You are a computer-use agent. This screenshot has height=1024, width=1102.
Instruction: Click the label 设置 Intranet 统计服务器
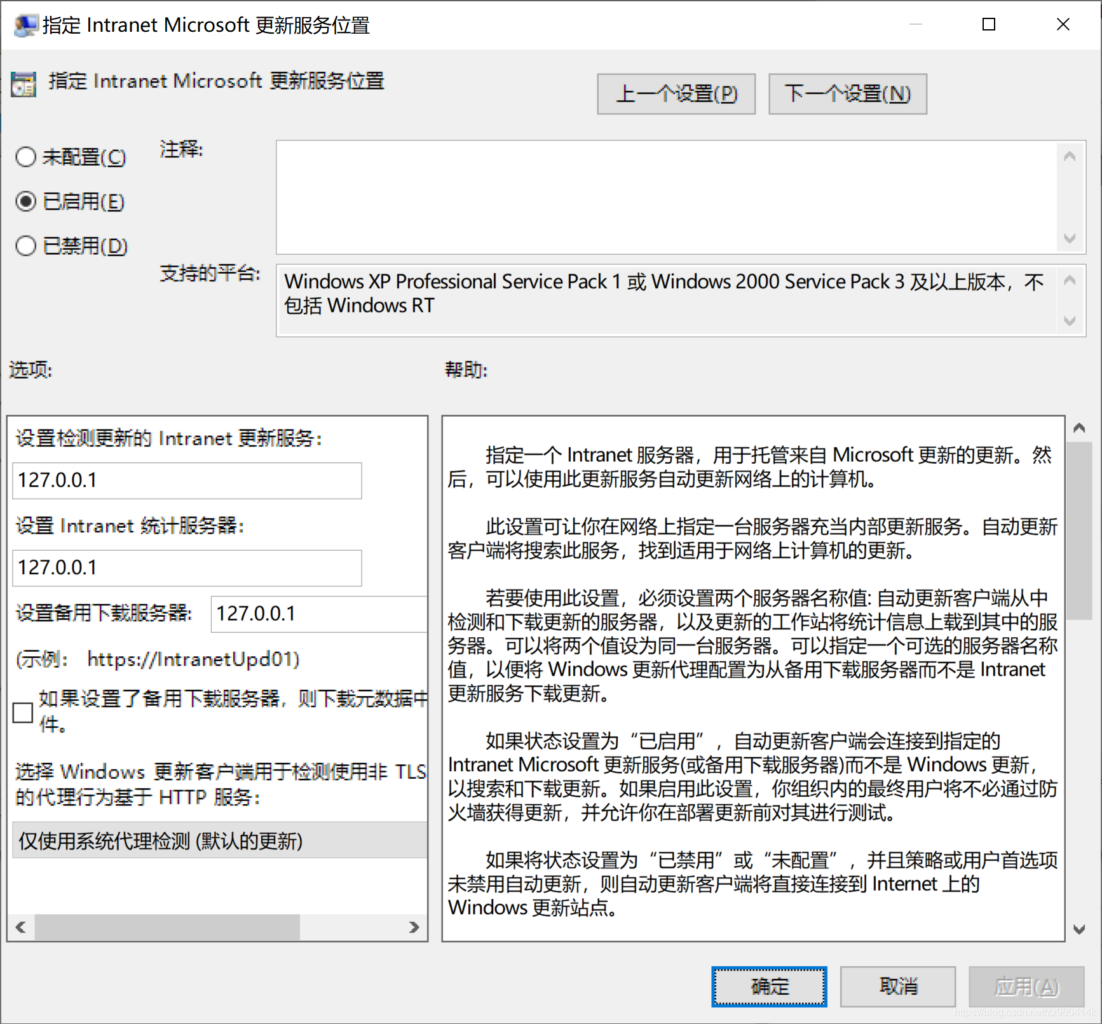[x=130, y=526]
